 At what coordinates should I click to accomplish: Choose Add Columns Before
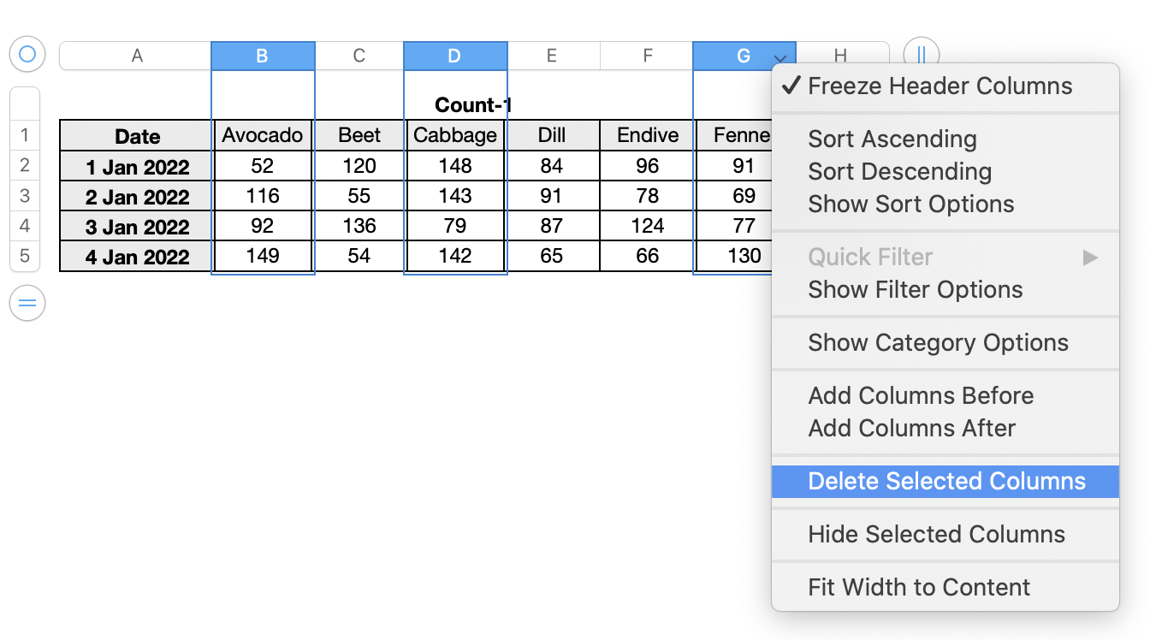(921, 396)
